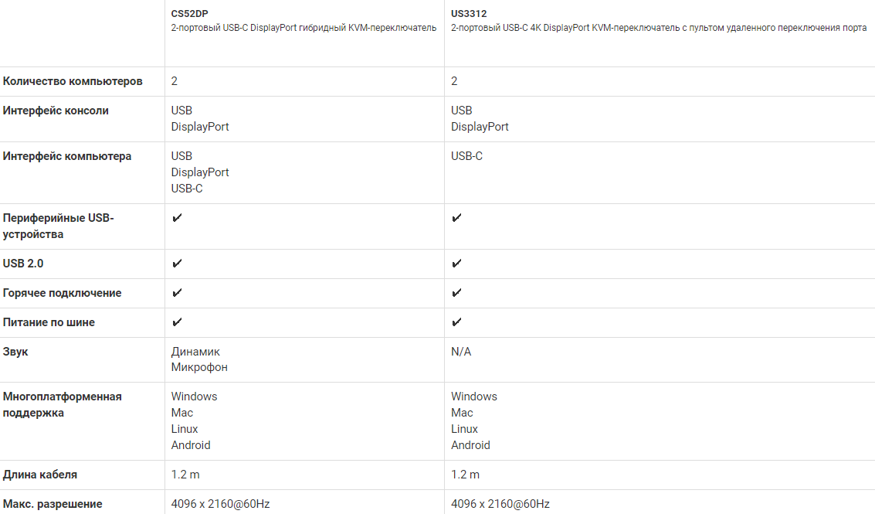Click CS52DP checkmark in USB 2.0 row
Image resolution: width=875 pixels, height=514 pixels.
(x=177, y=263)
